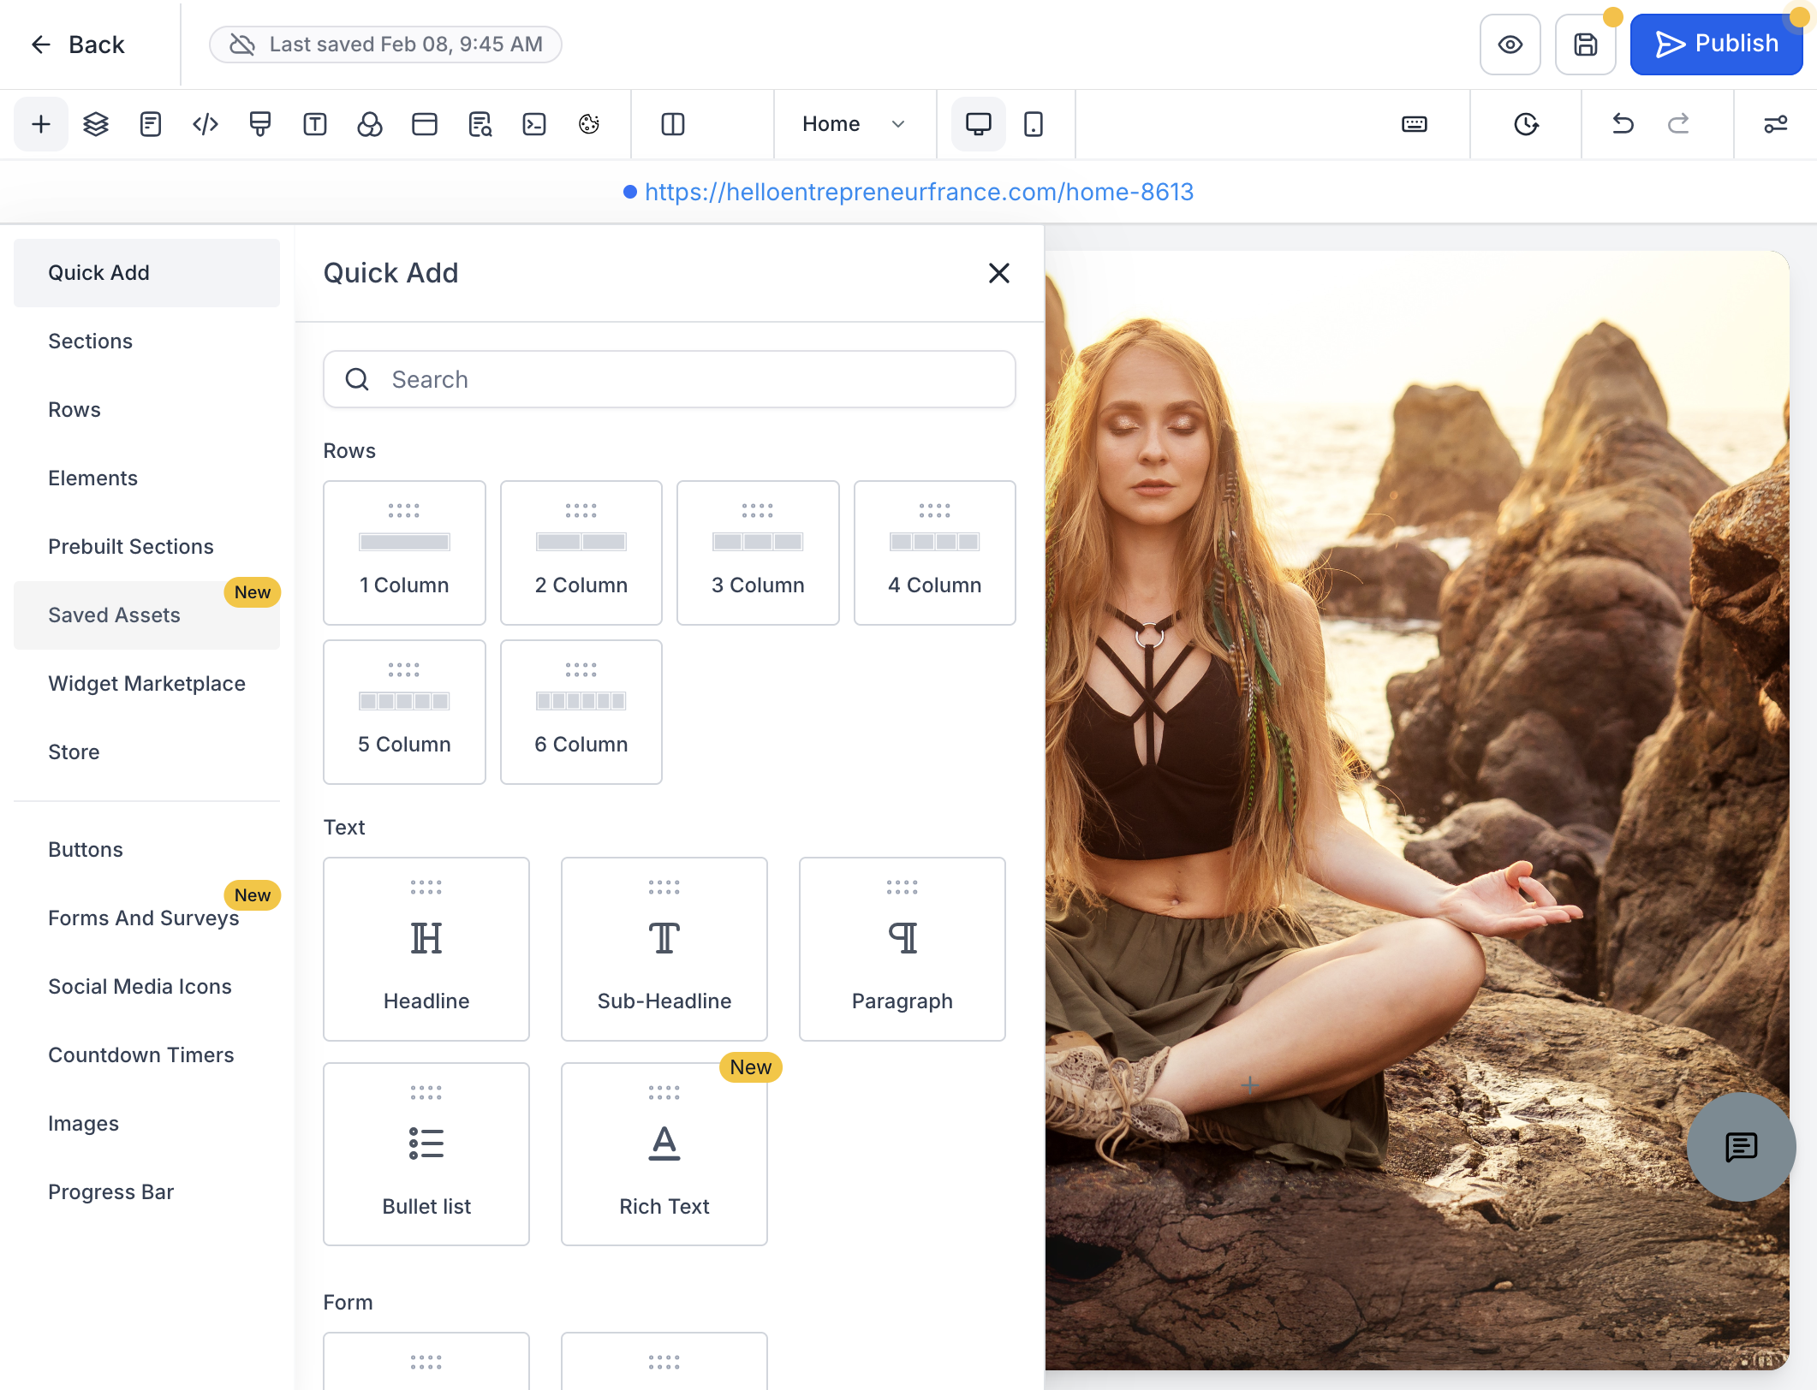Click the eye preview button
Image resolution: width=1817 pixels, height=1390 pixels.
(x=1510, y=45)
